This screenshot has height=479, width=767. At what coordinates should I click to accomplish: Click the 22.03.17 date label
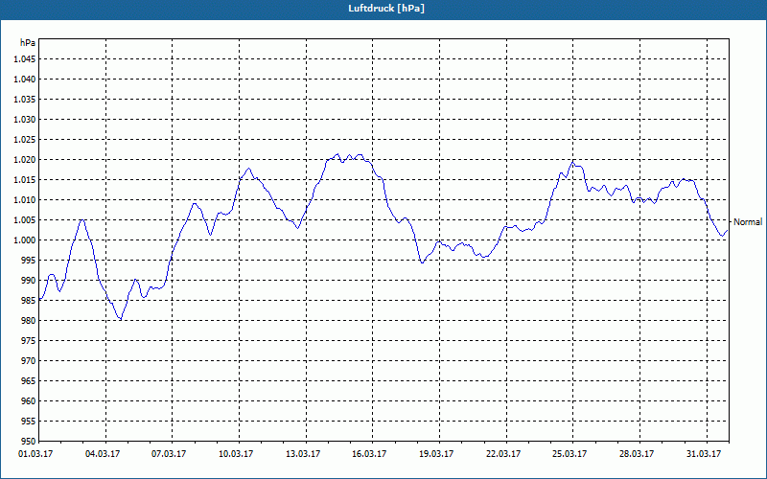tap(503, 454)
